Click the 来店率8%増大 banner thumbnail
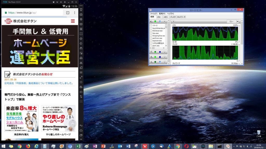 [21, 118]
